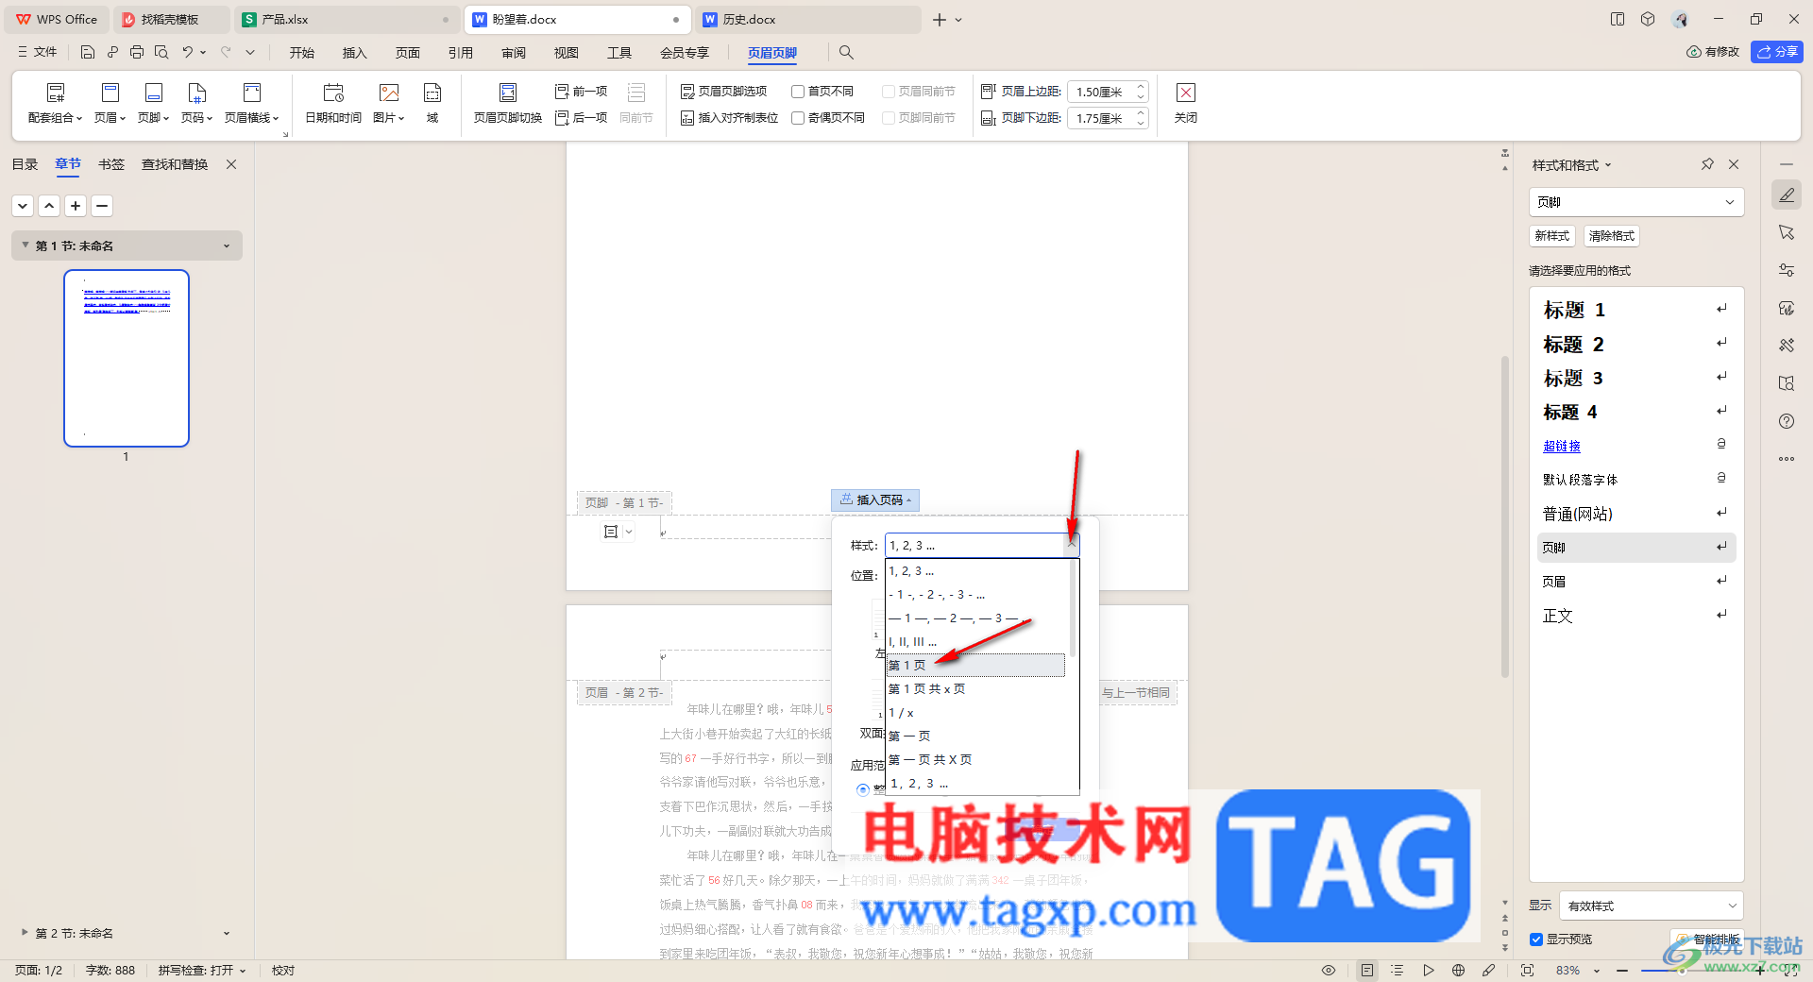
Task: Open the help question-mark icon in right sidebar
Action: (1787, 421)
